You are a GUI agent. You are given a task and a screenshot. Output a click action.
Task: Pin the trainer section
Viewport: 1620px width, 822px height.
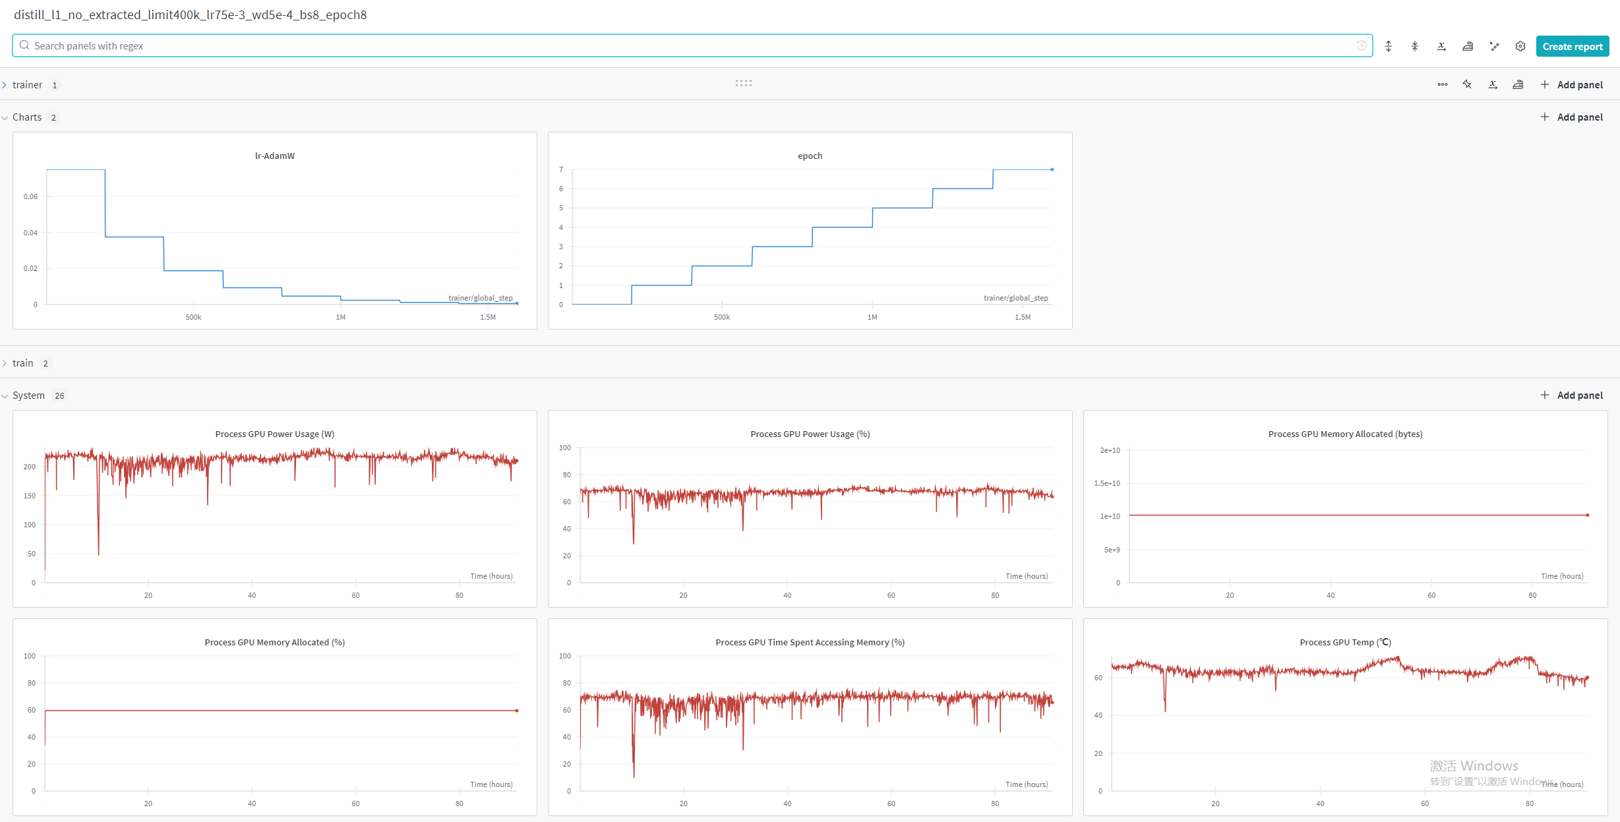coord(1467,84)
